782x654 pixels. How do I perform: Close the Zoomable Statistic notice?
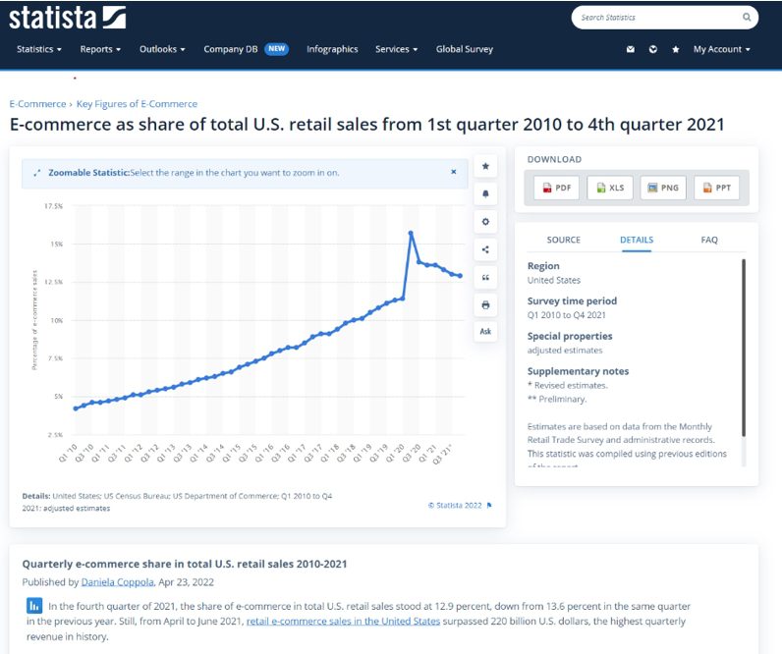pyautogui.click(x=453, y=172)
